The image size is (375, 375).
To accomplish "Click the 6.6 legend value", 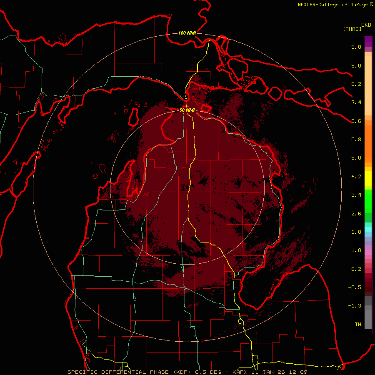I will pos(356,121).
